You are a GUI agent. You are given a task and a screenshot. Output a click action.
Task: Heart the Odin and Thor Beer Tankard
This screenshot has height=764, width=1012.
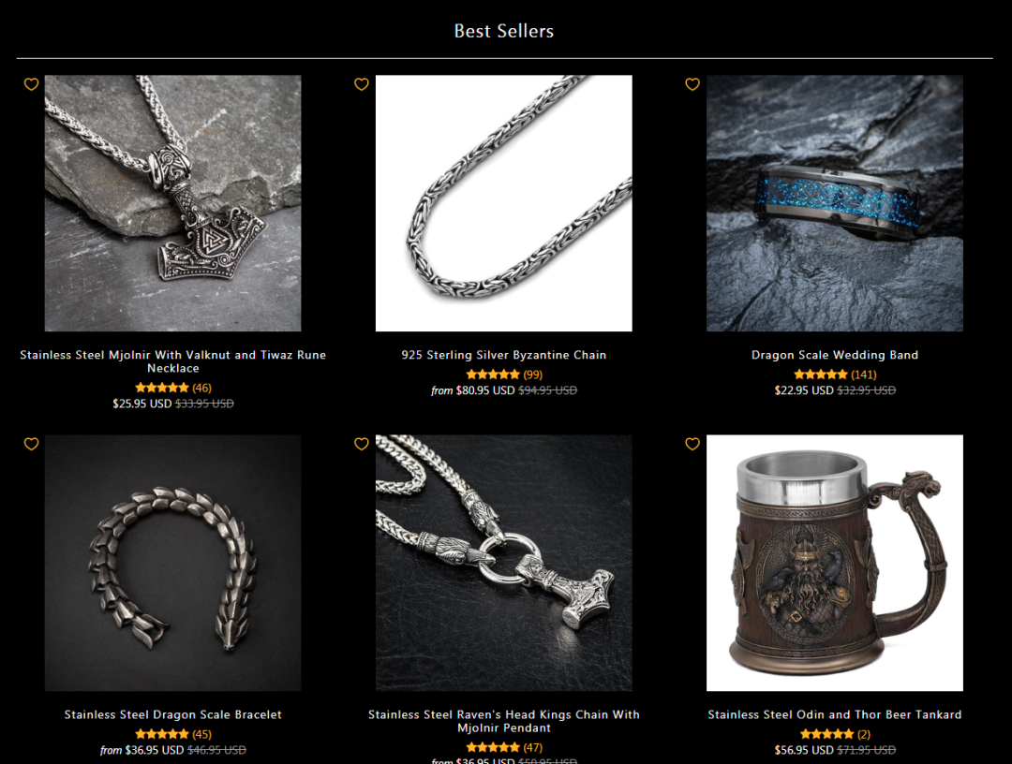692,444
